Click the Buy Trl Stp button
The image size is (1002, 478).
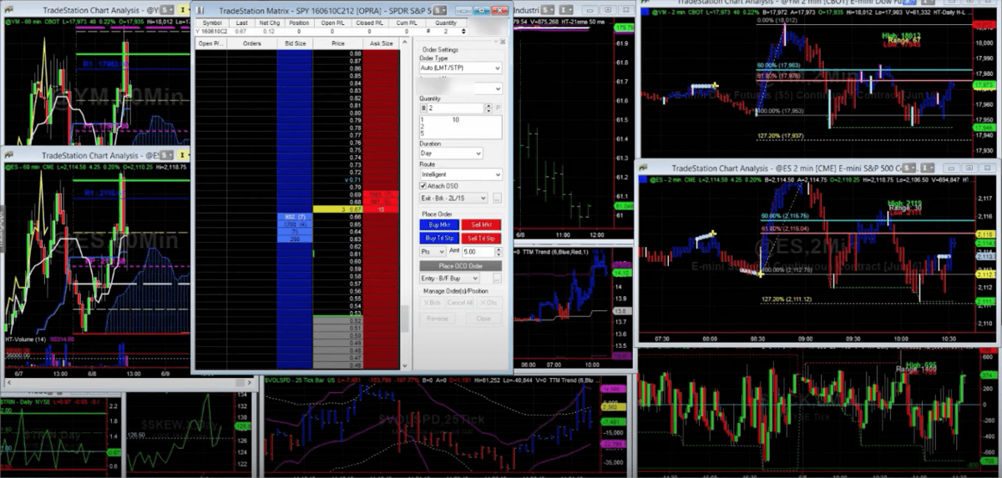pos(439,238)
